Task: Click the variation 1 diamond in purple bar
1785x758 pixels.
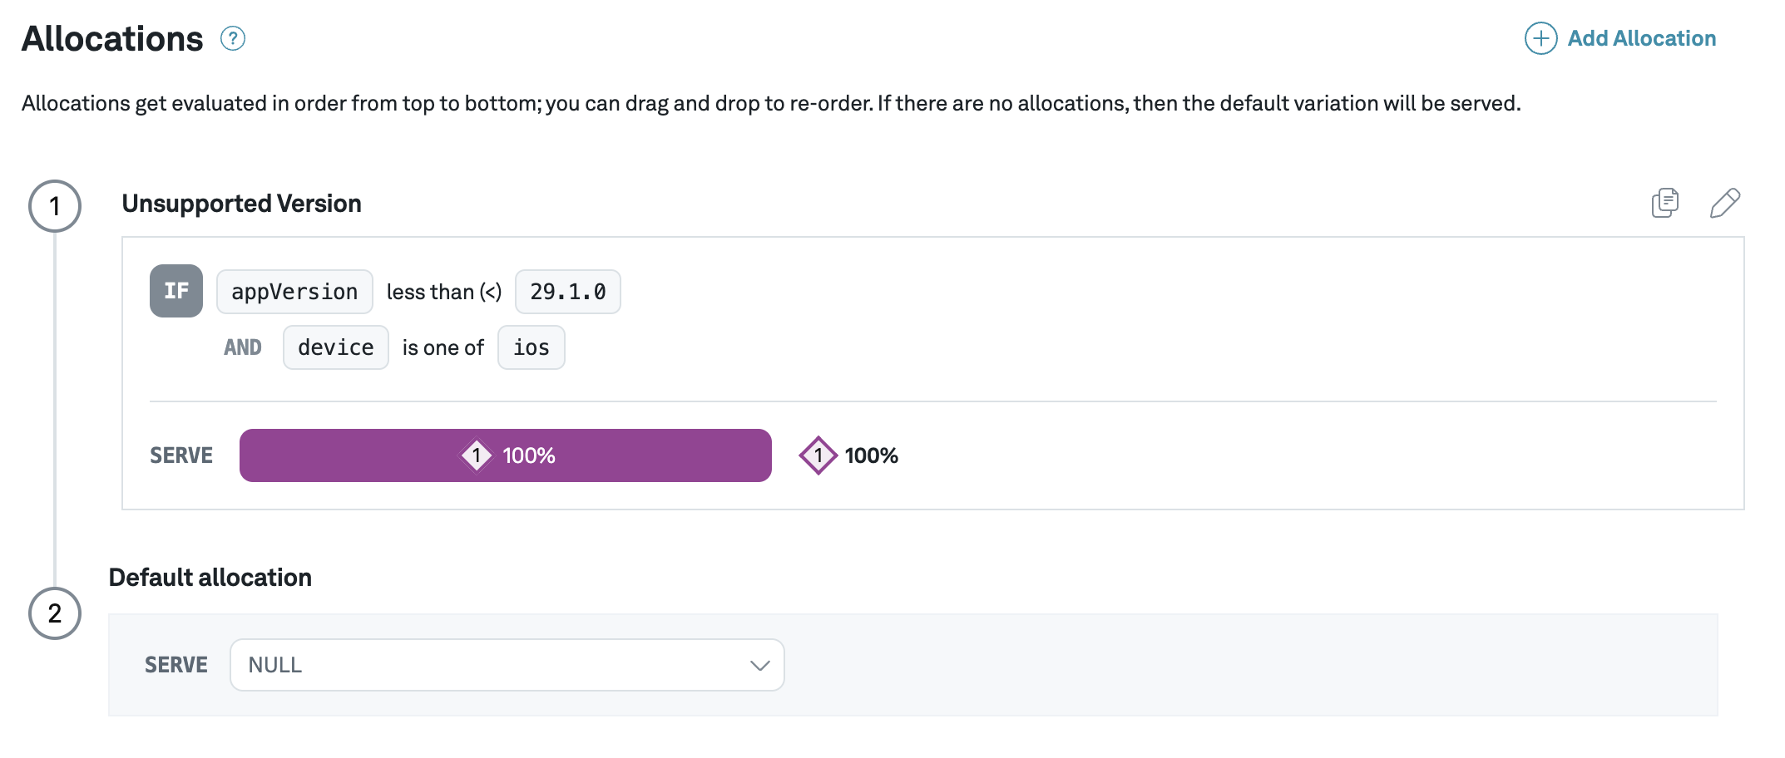Action: [x=477, y=455]
